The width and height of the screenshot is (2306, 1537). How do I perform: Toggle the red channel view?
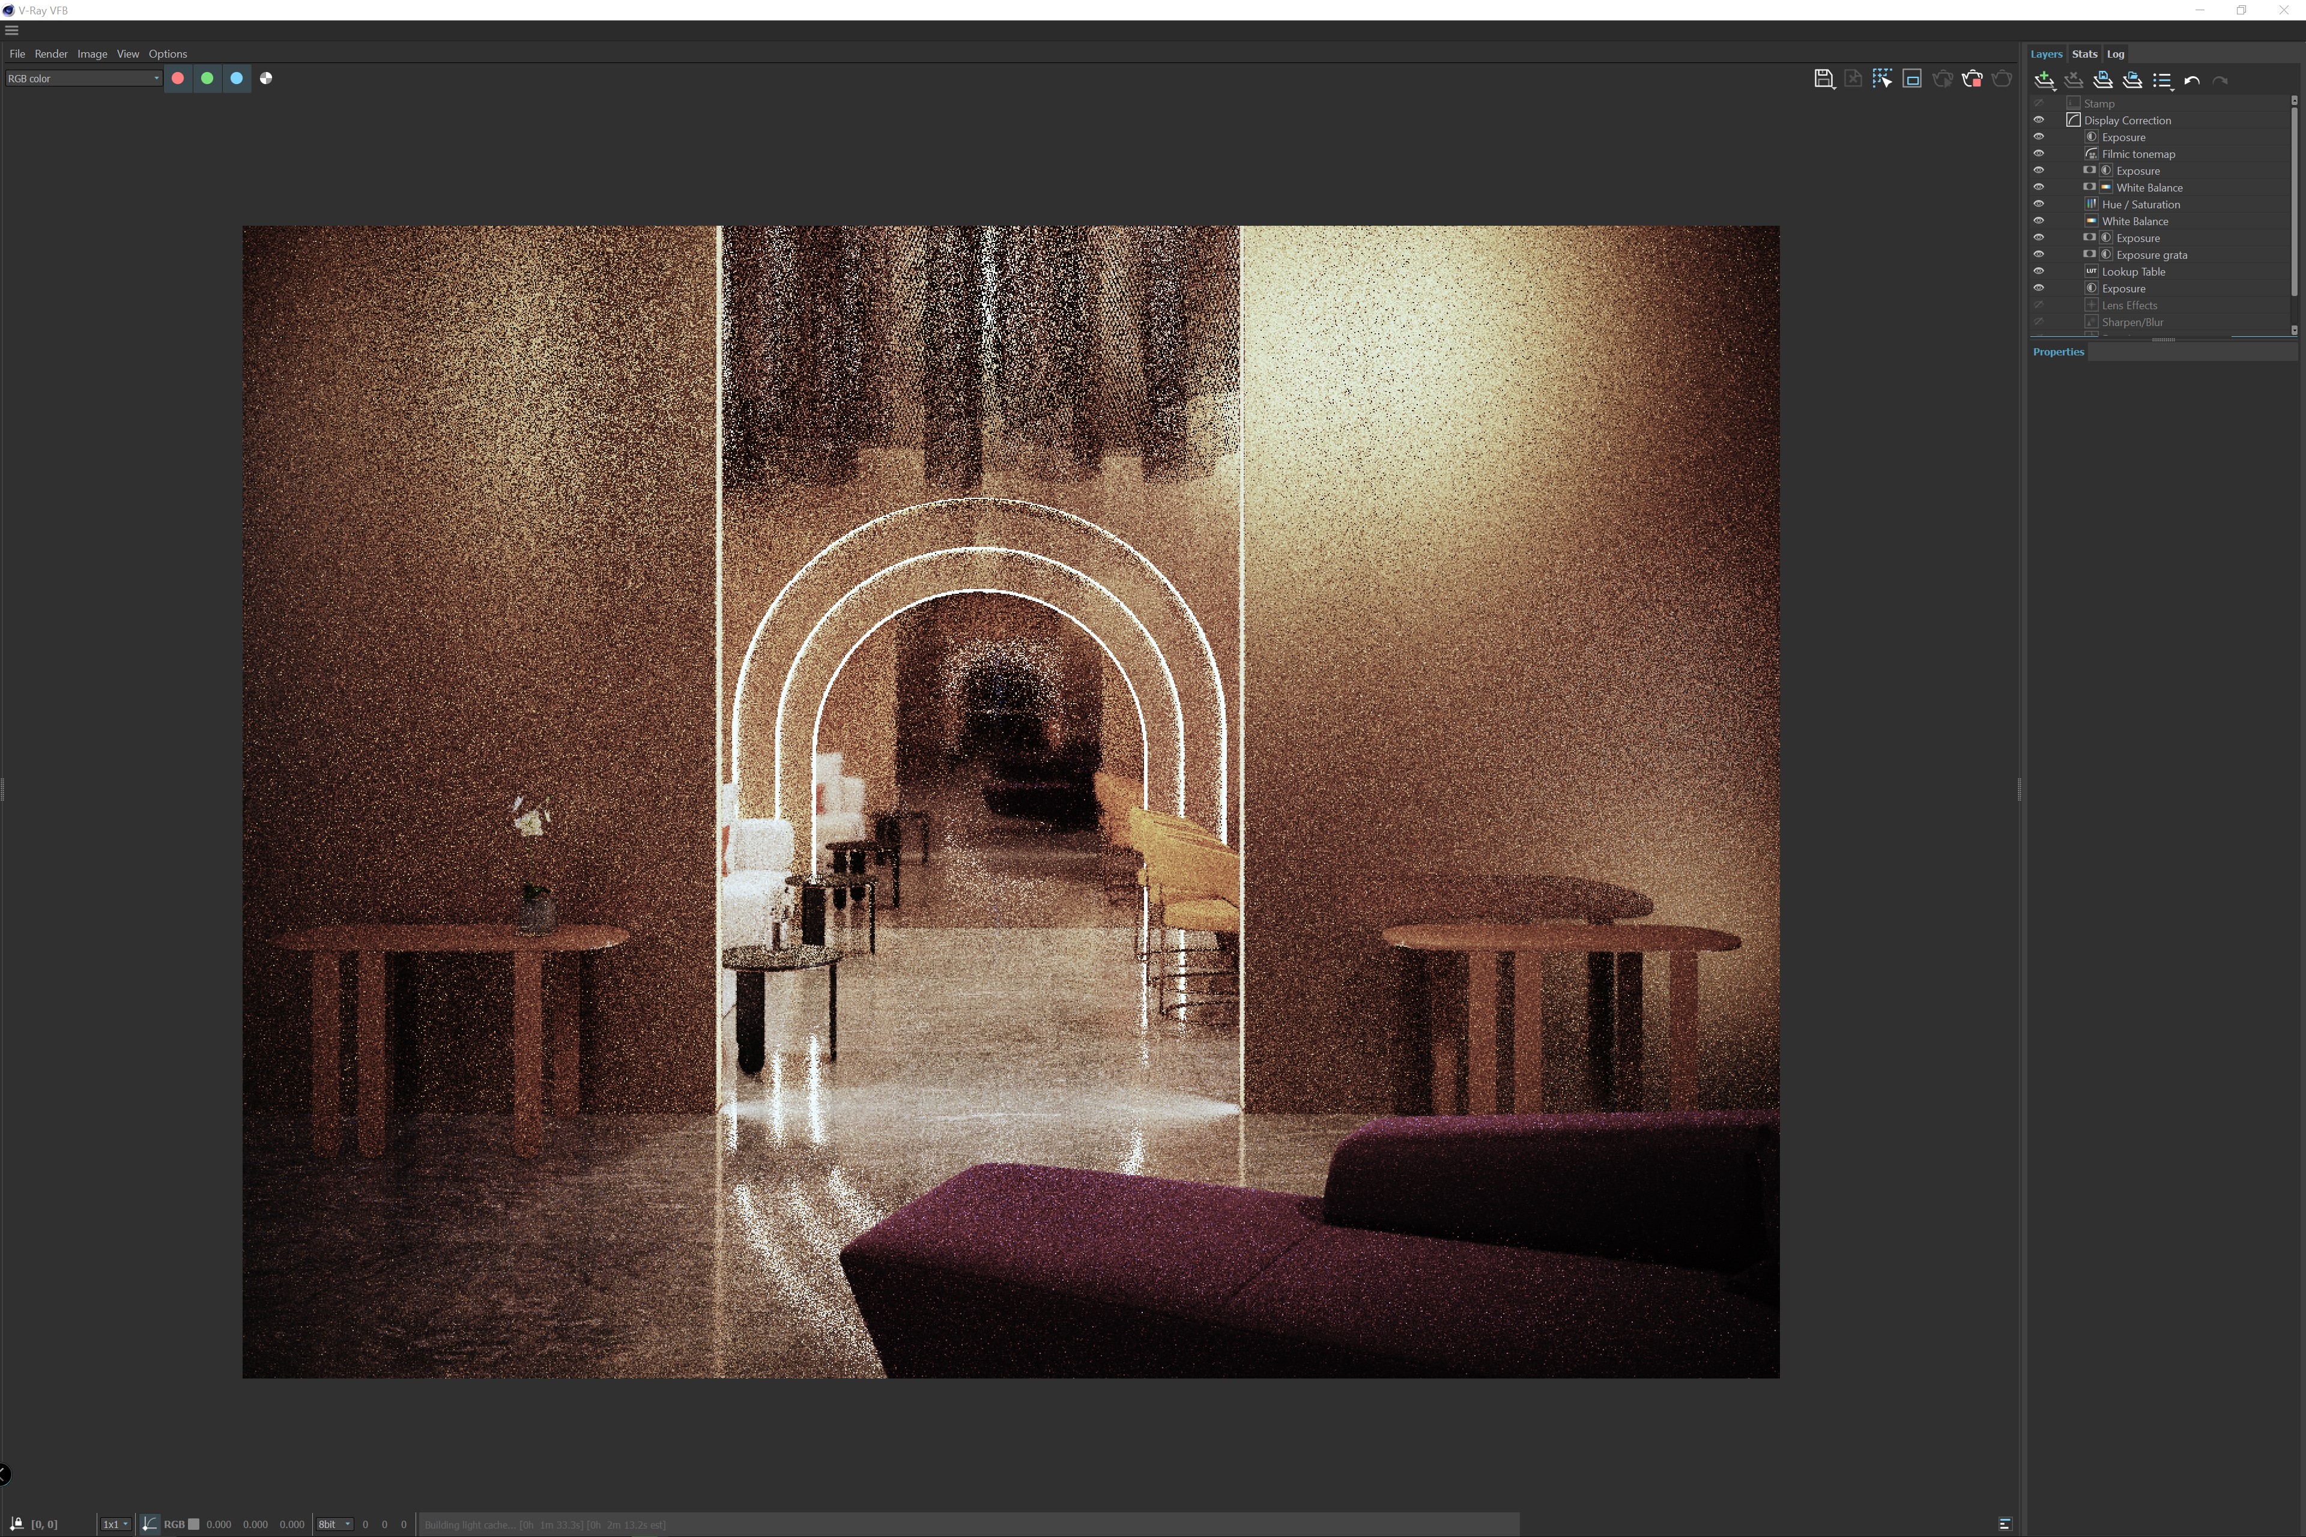coord(178,79)
